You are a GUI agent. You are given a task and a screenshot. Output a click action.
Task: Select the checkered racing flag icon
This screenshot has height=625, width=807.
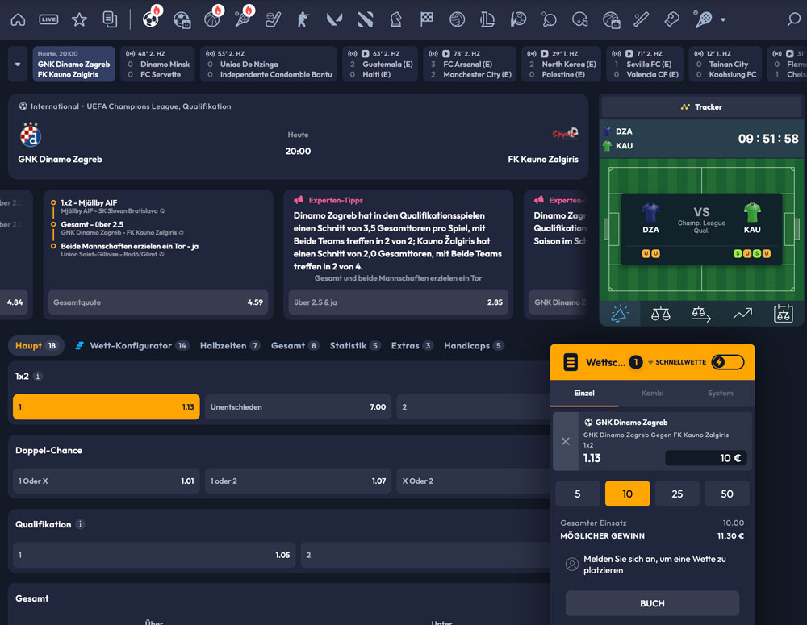coord(427,19)
